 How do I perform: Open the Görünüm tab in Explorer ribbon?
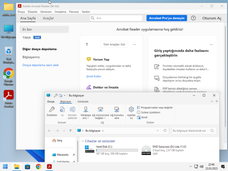pos(83,102)
